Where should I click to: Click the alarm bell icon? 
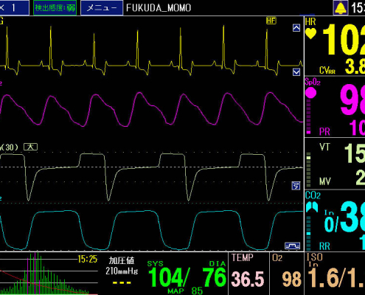341,8
